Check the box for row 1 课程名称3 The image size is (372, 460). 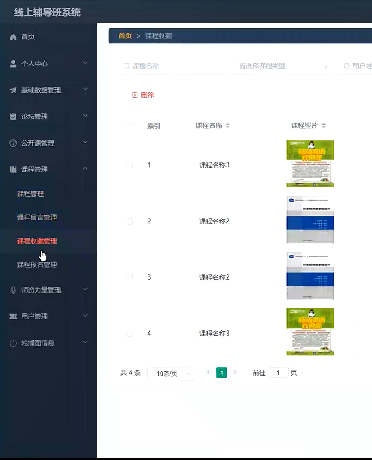click(x=130, y=165)
